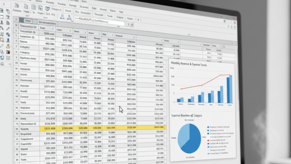Open the Fetop ribbon tab
291x164 pixels.
tap(73, 5)
